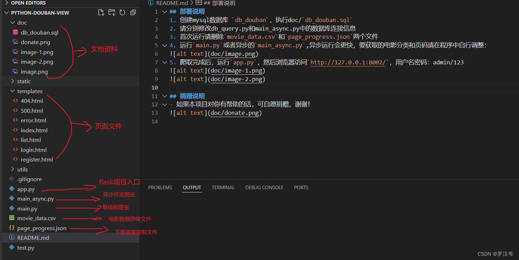Select README.md in the file tree
The height and width of the screenshot is (260, 519).
pos(33,238)
